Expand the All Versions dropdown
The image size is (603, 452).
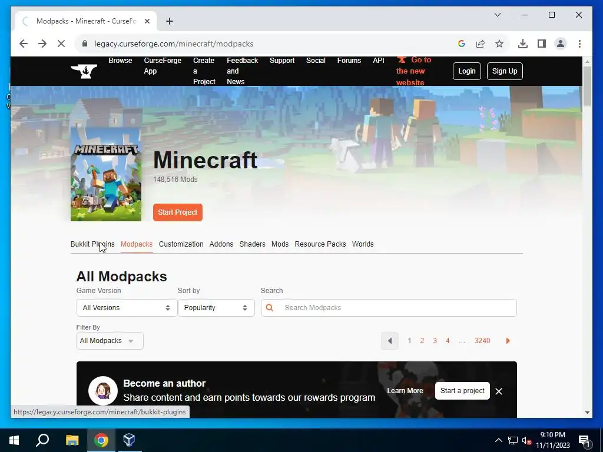127,308
